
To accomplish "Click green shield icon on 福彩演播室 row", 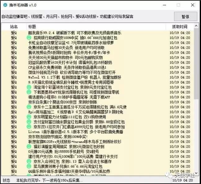I will click(x=29, y=147).
